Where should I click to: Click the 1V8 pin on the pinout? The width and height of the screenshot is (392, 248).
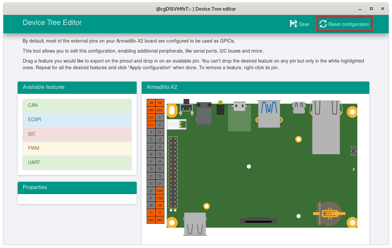(160, 205)
